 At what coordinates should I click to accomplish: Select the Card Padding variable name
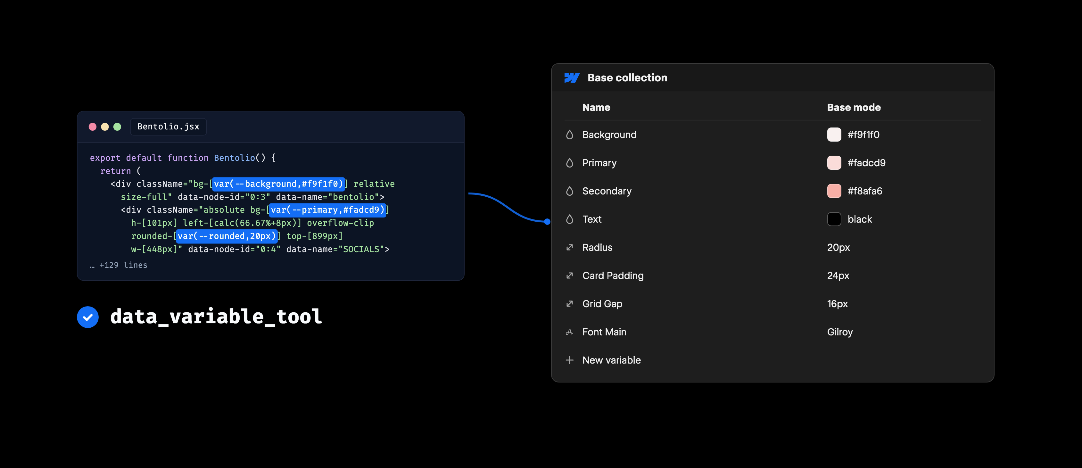613,275
